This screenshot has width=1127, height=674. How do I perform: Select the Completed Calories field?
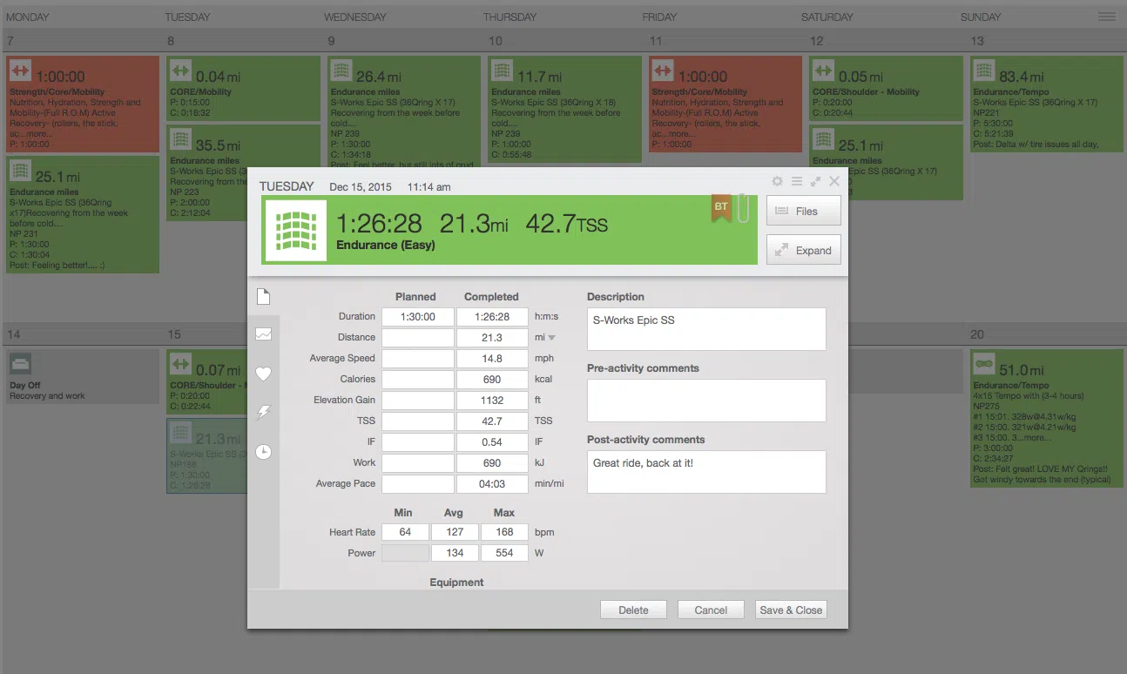click(x=491, y=380)
